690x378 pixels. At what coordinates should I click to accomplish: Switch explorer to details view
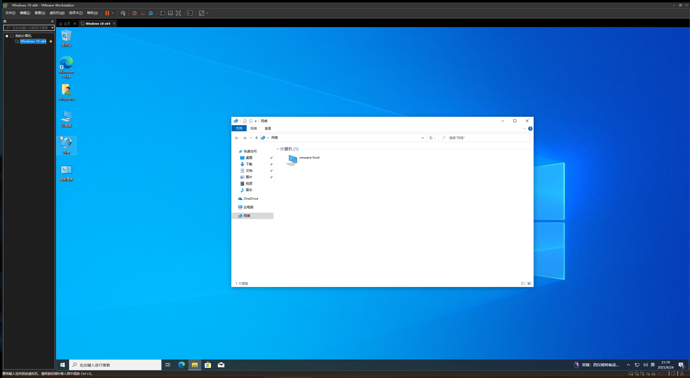523,283
